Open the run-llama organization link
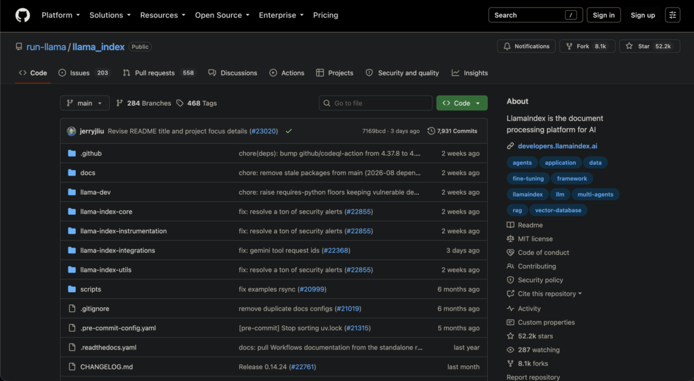Screen dimensions: 694x381 [46, 47]
